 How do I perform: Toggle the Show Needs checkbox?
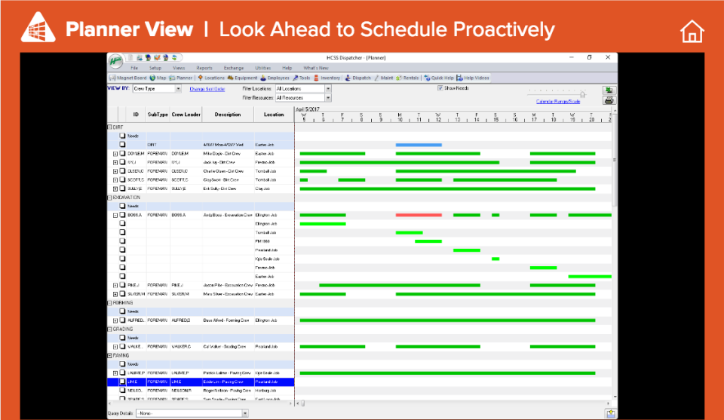(x=440, y=88)
